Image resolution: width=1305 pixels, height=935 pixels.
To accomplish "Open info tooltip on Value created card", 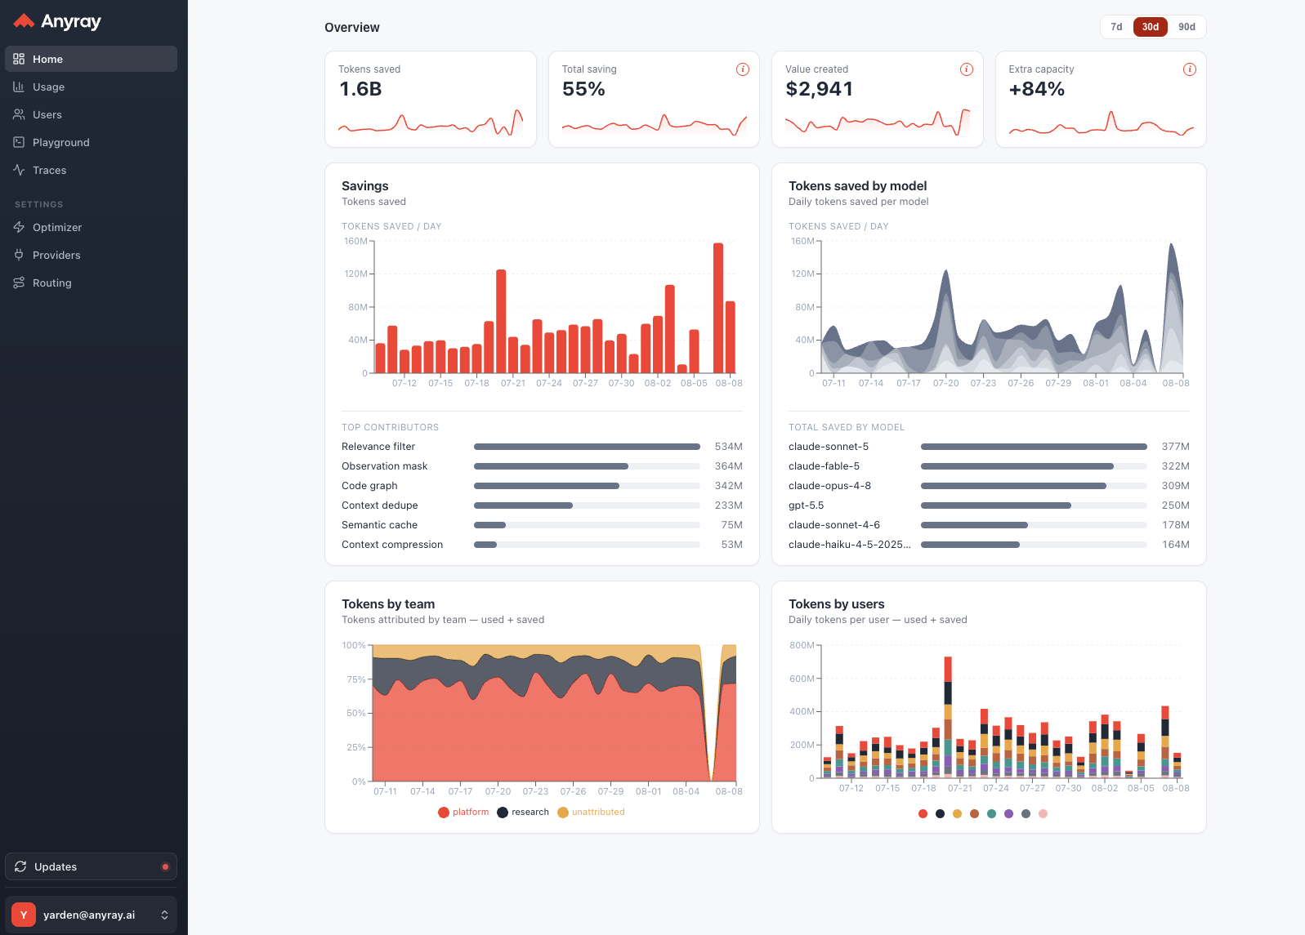I will click(967, 69).
